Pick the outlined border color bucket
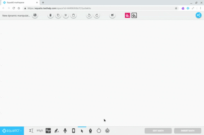The width and height of the screenshot is (204, 135). point(134,15)
